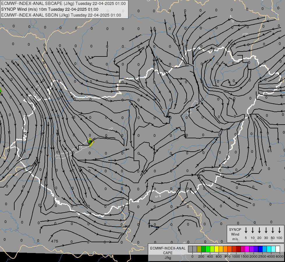Pick the purple swatch after 1500 tick
This screenshot has width=285, height=262.
252,249
